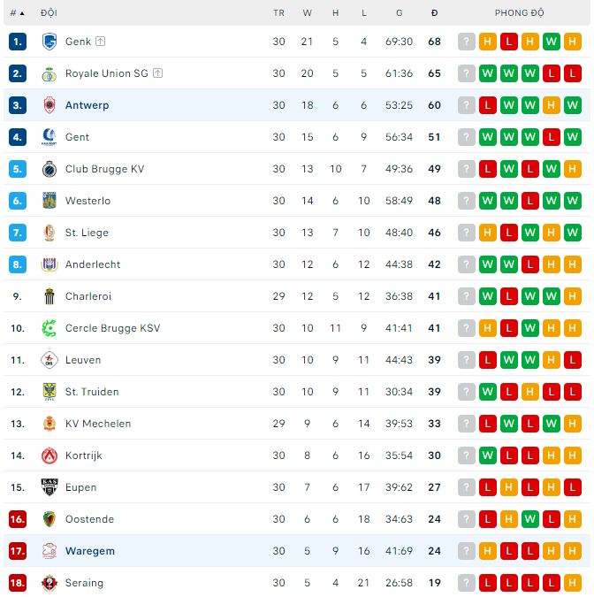The height and width of the screenshot is (597, 594).
Task: Click the Kortrijk club crest icon
Action: 49,455
